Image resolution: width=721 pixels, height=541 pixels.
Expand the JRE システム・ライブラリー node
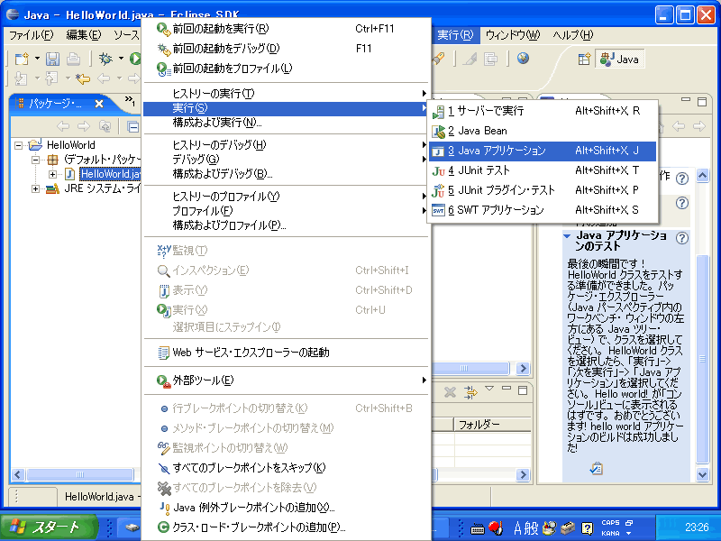[36, 188]
